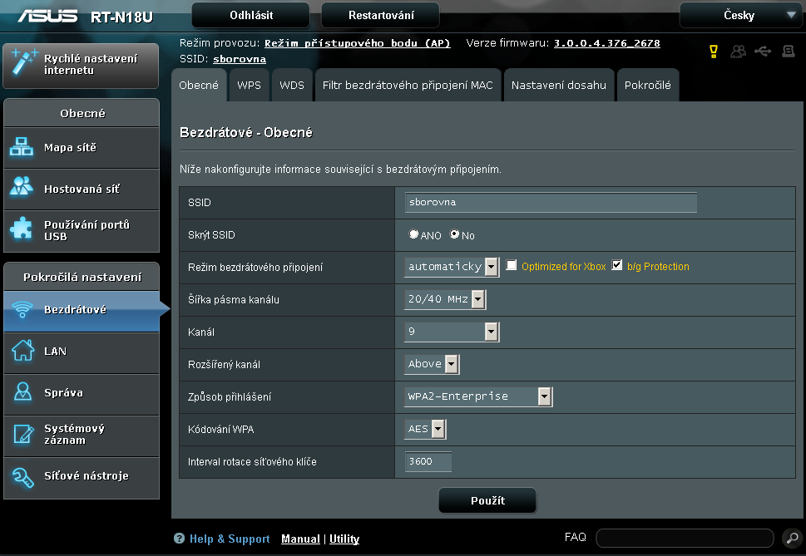Screen dimensions: 806x556
Task: Click the Použít apply button
Action: [487, 500]
